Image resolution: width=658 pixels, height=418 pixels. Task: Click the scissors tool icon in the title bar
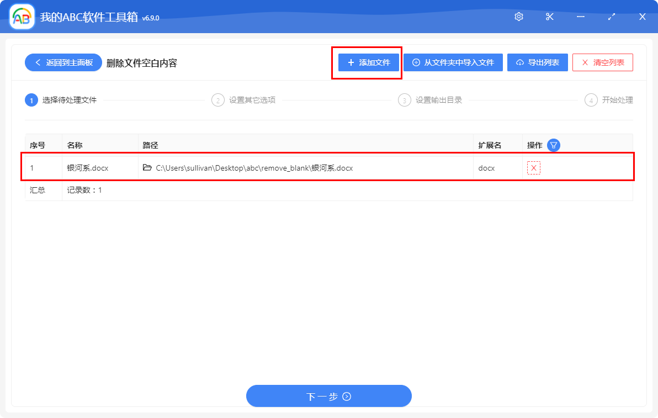(549, 17)
